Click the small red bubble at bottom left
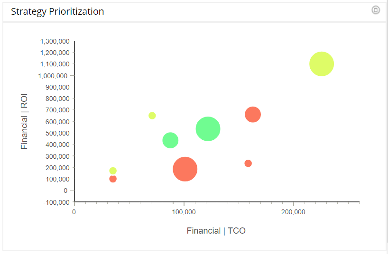 [x=113, y=179]
